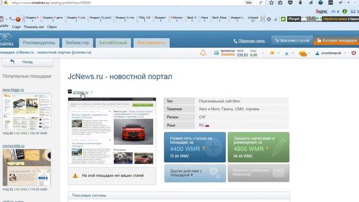Click the clipboard extension icon

click(280, 3)
